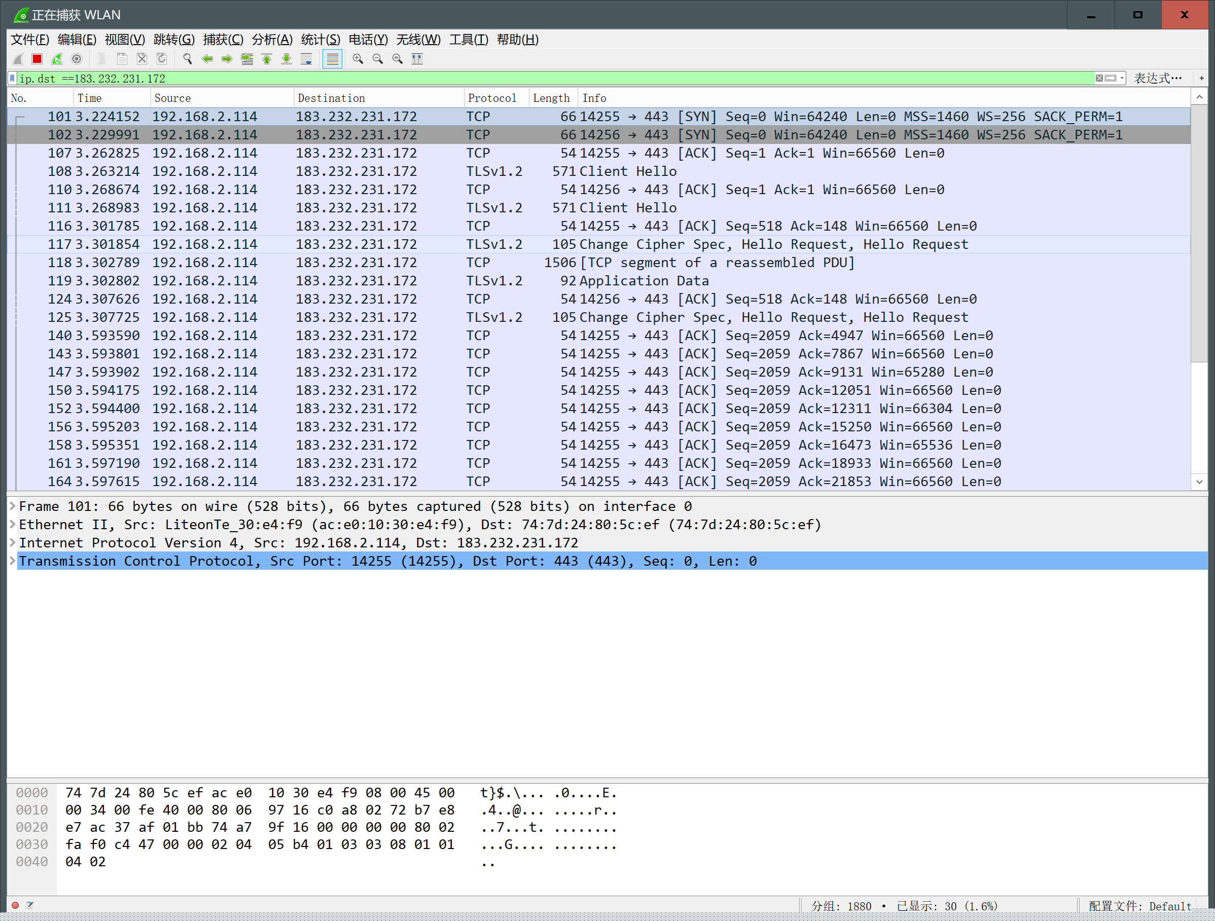Click the zoom in toolbar icon

(x=358, y=59)
